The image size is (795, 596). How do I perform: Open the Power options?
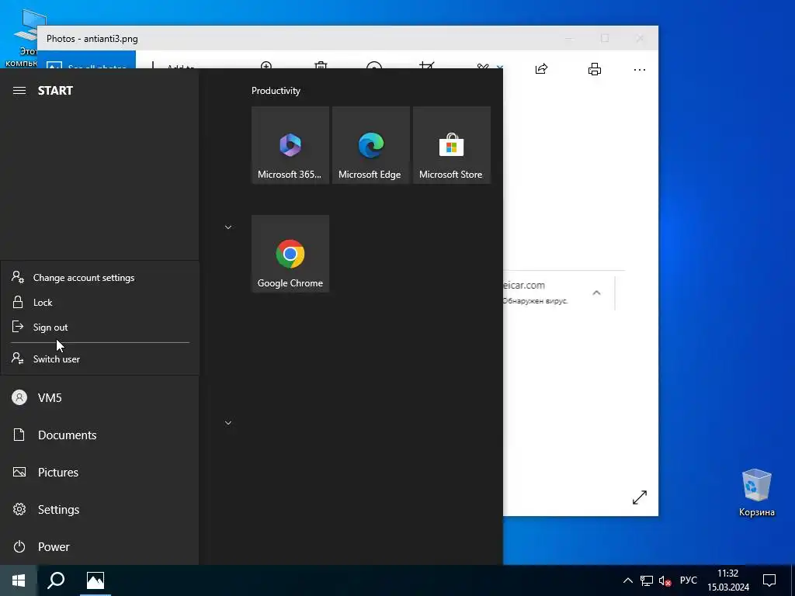[x=99, y=547]
